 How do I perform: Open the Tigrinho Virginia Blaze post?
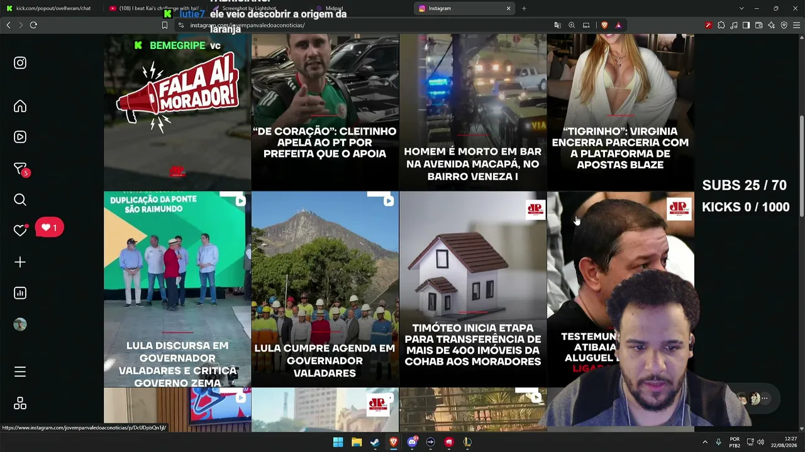(x=621, y=112)
